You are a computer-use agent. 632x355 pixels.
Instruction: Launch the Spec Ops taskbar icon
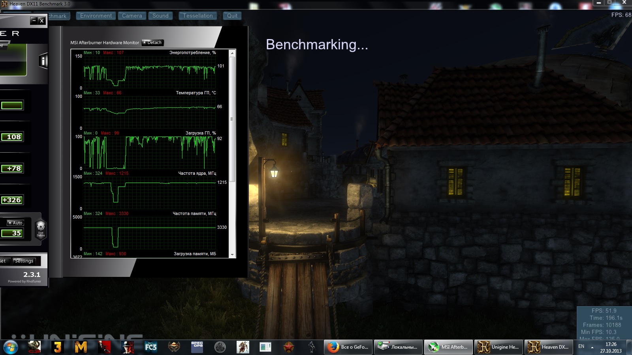click(197, 347)
